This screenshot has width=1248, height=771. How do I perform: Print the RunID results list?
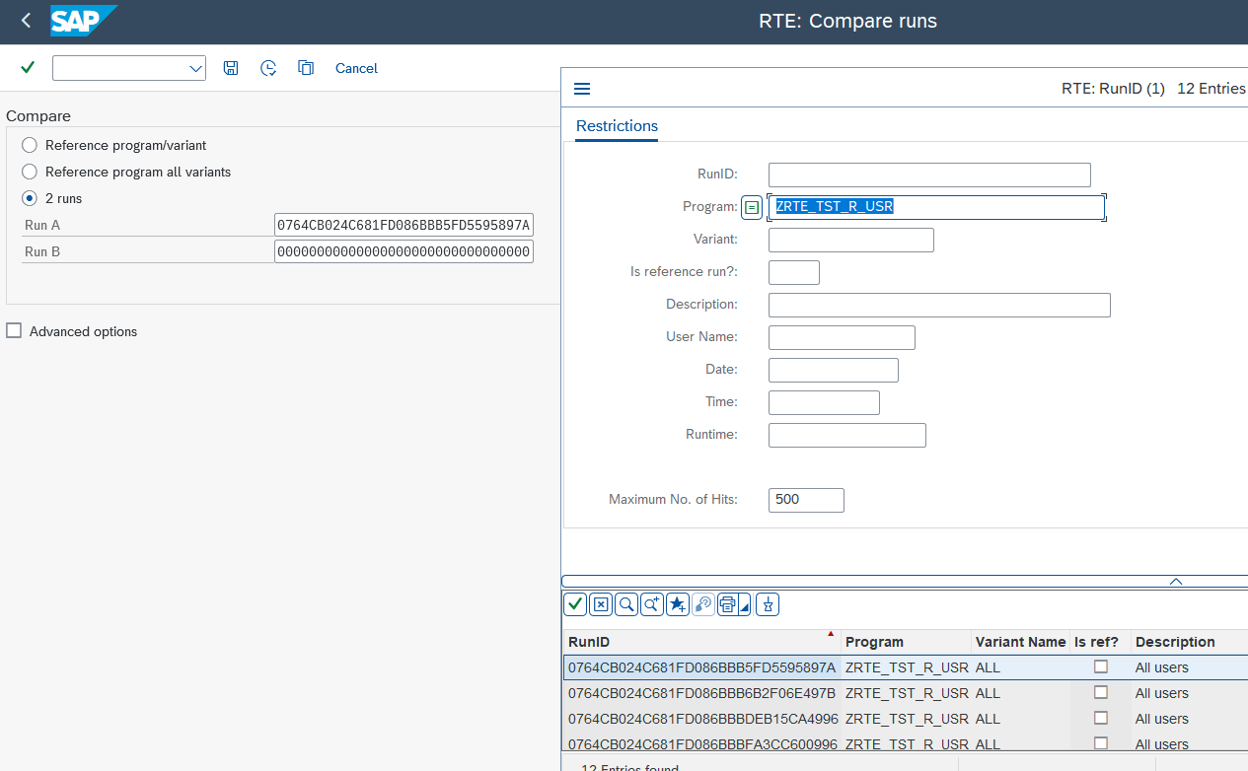point(727,603)
